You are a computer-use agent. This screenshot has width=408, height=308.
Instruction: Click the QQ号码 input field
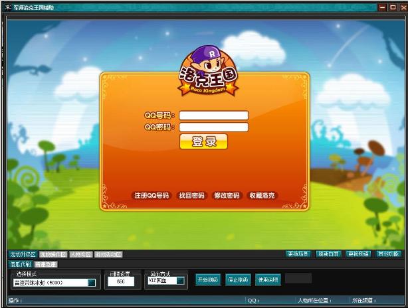pyautogui.click(x=213, y=116)
